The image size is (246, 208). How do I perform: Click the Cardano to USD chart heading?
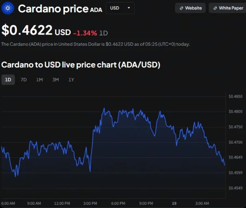[81, 65]
